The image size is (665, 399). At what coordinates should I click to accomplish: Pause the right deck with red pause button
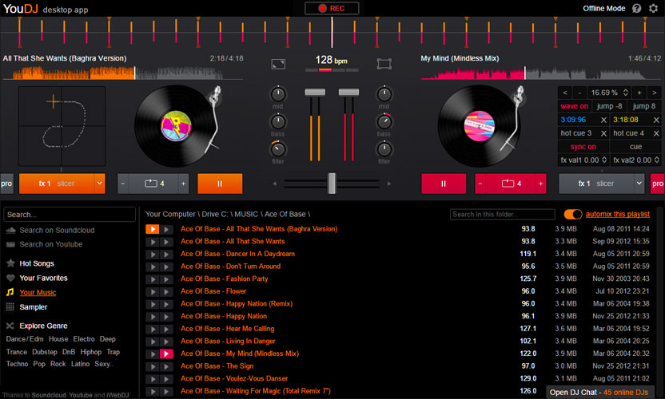[443, 184]
